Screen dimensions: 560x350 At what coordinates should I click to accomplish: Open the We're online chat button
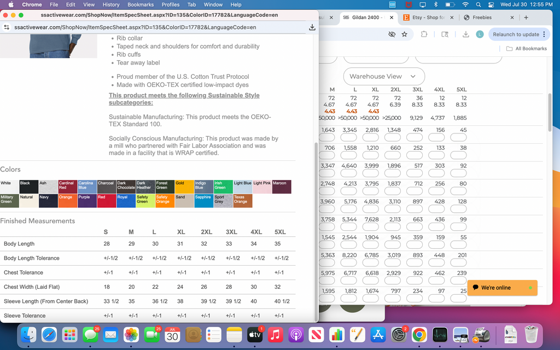502,288
